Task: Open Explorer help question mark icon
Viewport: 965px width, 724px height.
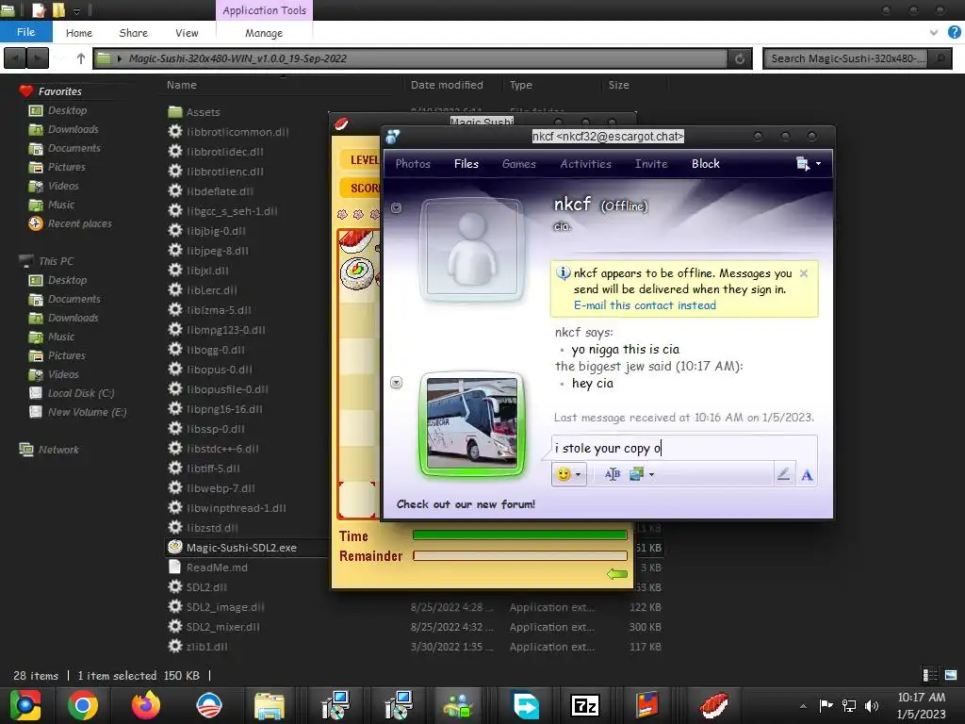Action: coord(955,32)
